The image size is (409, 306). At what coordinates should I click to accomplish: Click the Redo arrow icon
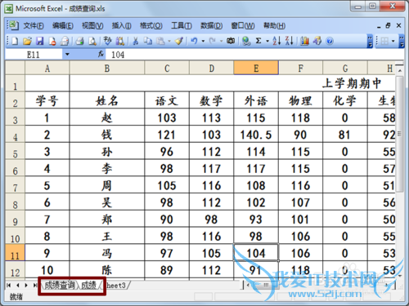point(212,41)
